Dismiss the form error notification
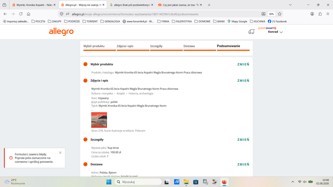The height and width of the screenshot is (187, 333). tap(60, 153)
